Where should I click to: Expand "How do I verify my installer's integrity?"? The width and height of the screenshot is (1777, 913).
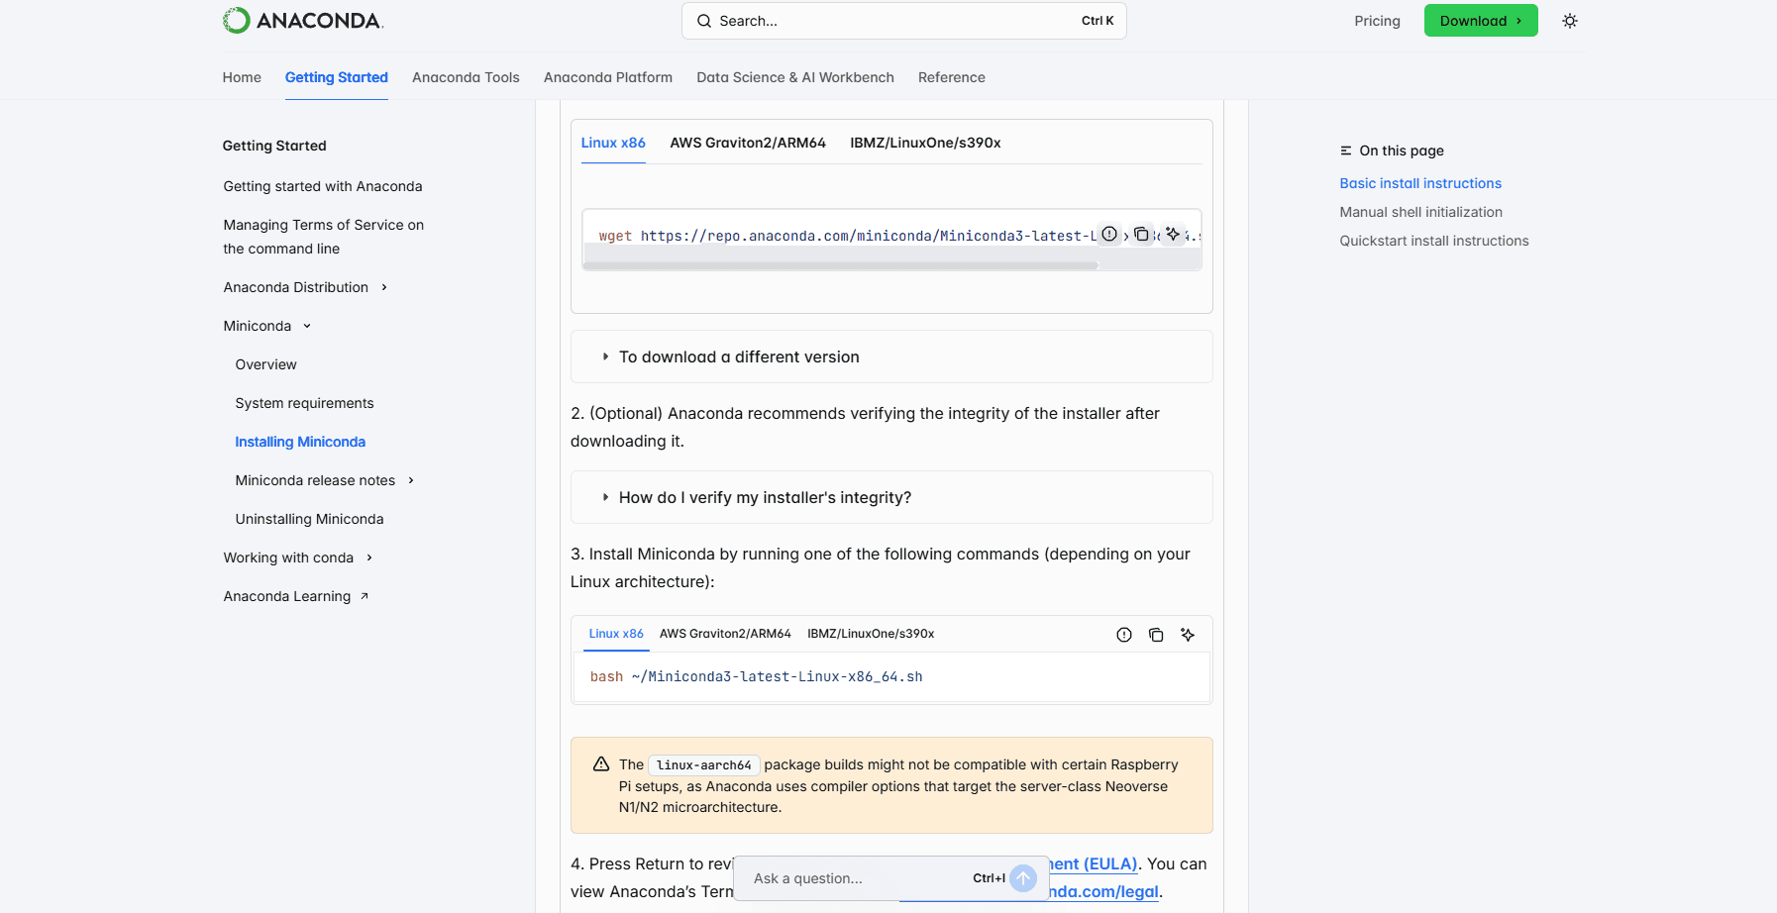tap(891, 497)
